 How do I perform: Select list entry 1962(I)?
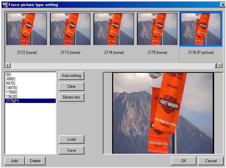pos(30,97)
